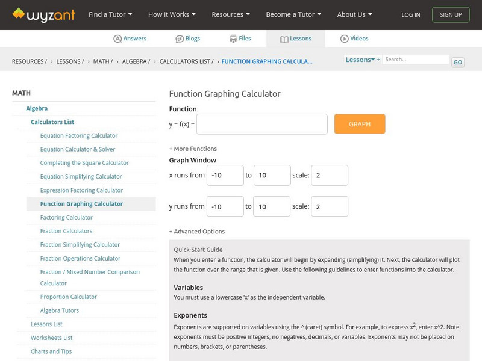Click the Videos play icon

[344, 39]
